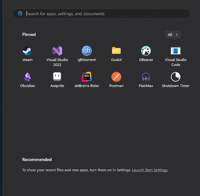Image resolution: width=200 pixels, height=196 pixels.
Task: Show all apps with the All button
Action: 170,35
